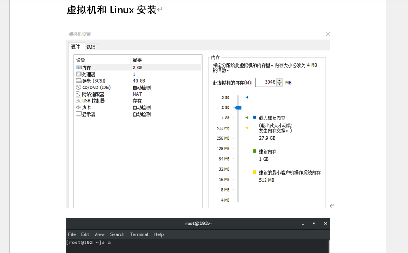Viewport: 408px width, 253px height.
Task: Select the 网络适配器 network adapter icon
Action: click(x=78, y=94)
